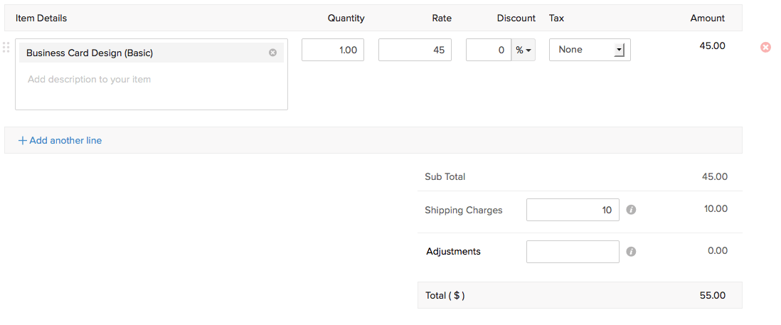Clear the Business Card Design item

(x=272, y=53)
